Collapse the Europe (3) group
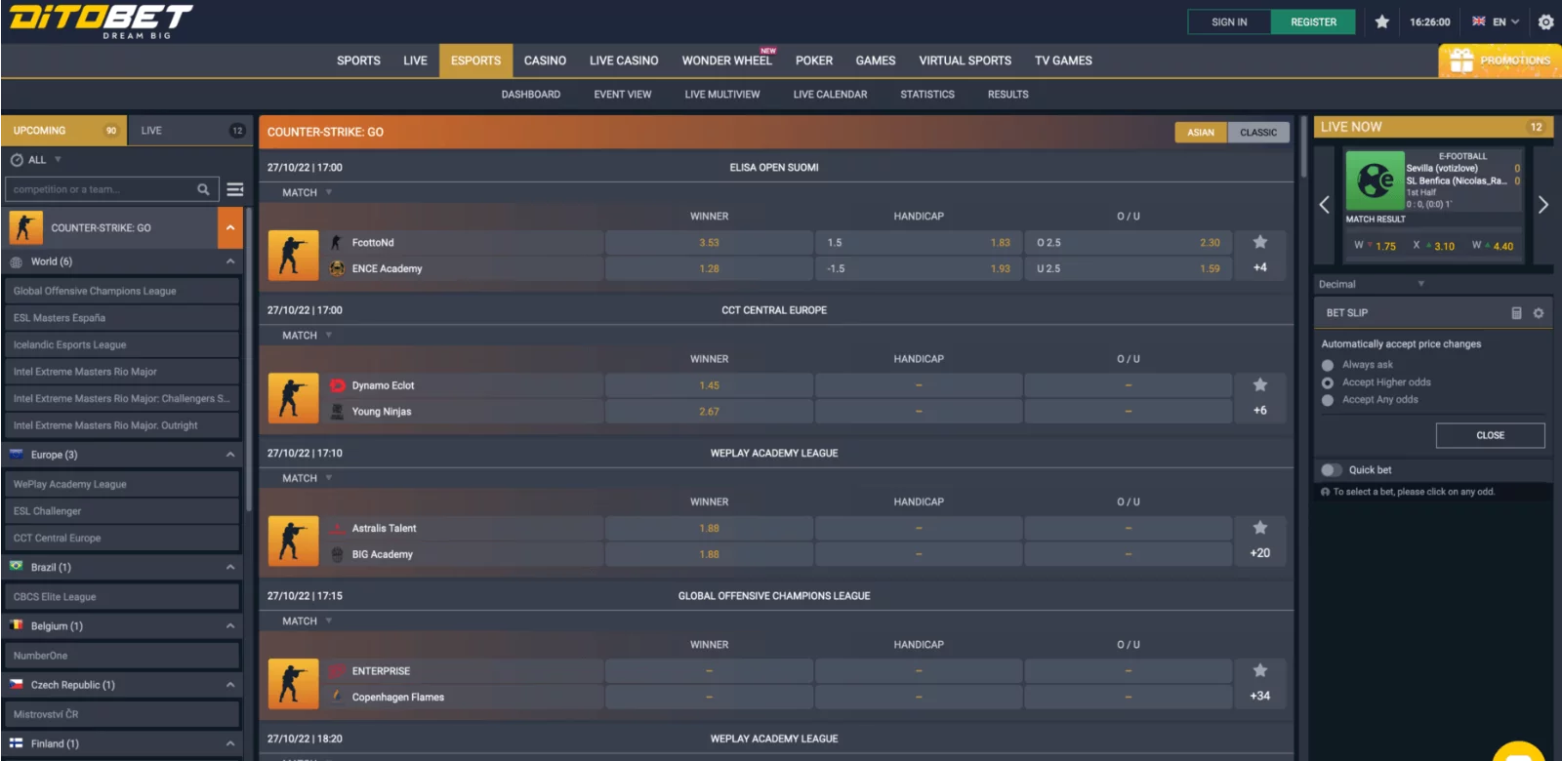Screen dimensions: 1562x761 230,455
